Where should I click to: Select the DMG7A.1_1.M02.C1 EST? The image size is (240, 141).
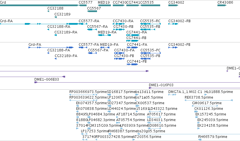(172, 95)
